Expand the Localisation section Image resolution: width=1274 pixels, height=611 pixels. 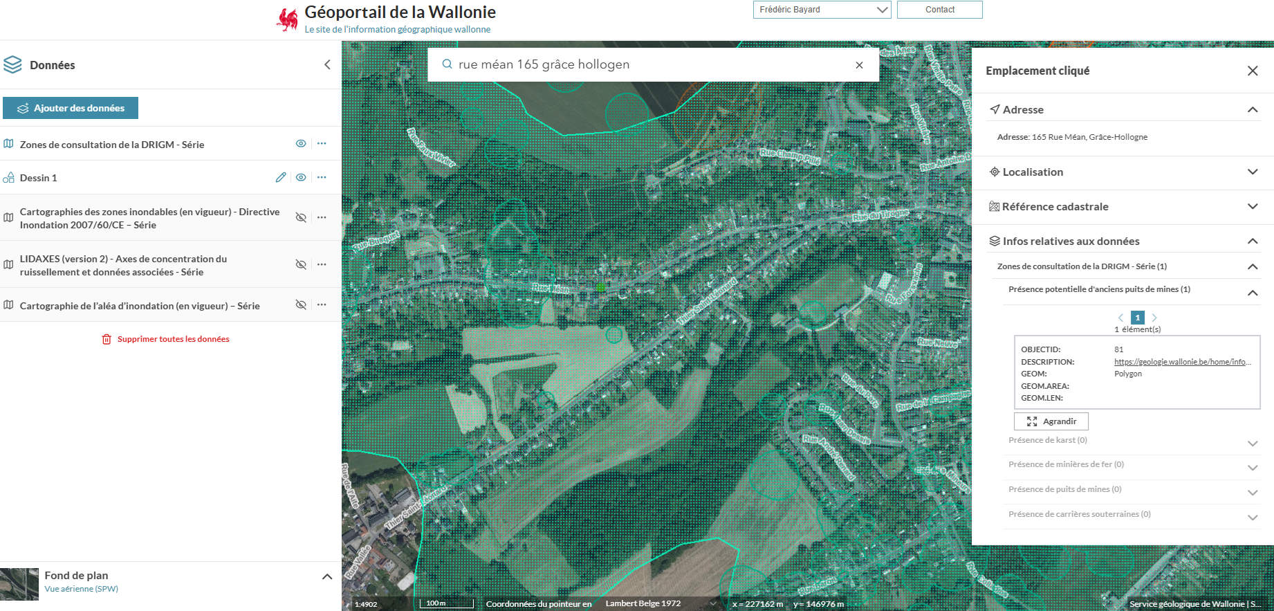1252,172
